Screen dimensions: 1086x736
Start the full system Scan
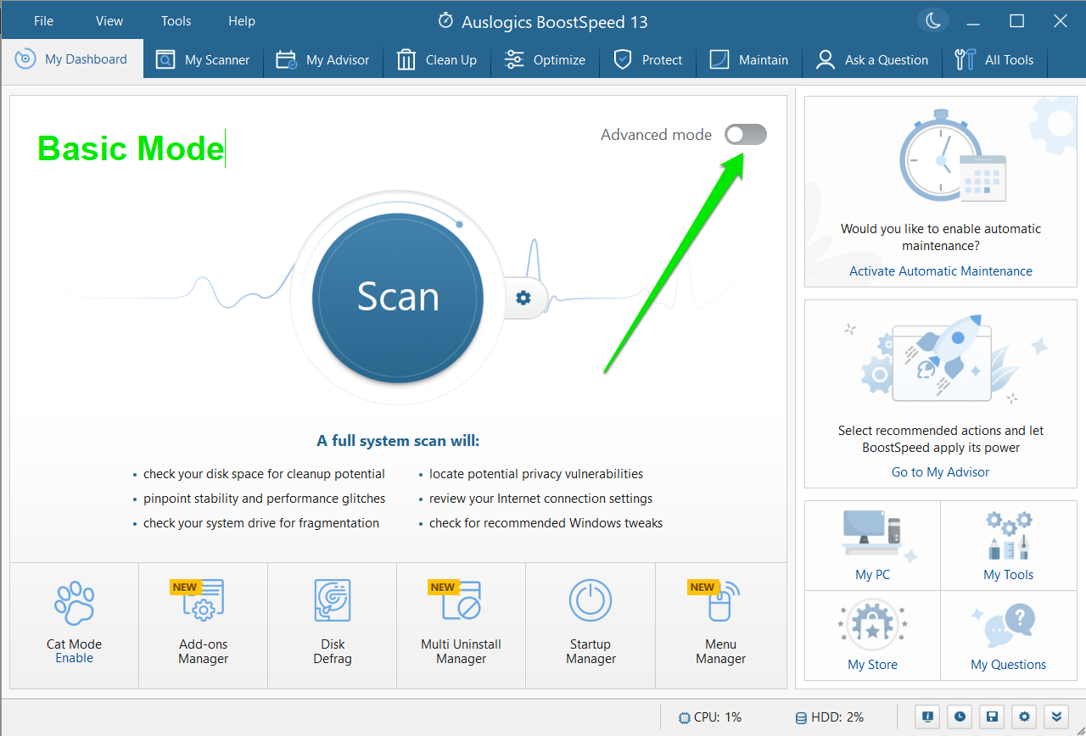click(398, 298)
